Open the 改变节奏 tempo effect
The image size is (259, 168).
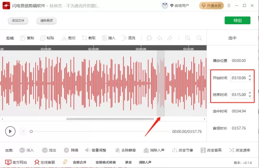pyautogui.click(x=183, y=150)
